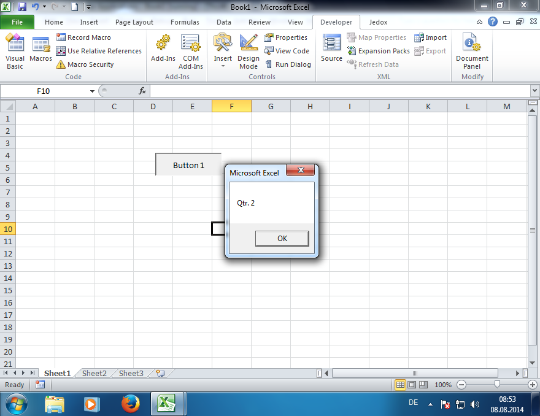Go to the Formulas tab

tap(185, 22)
